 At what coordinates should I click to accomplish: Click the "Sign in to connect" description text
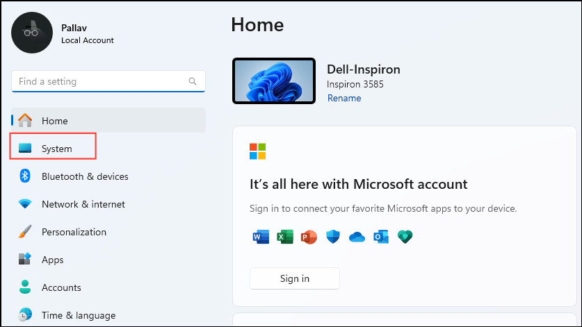click(383, 208)
